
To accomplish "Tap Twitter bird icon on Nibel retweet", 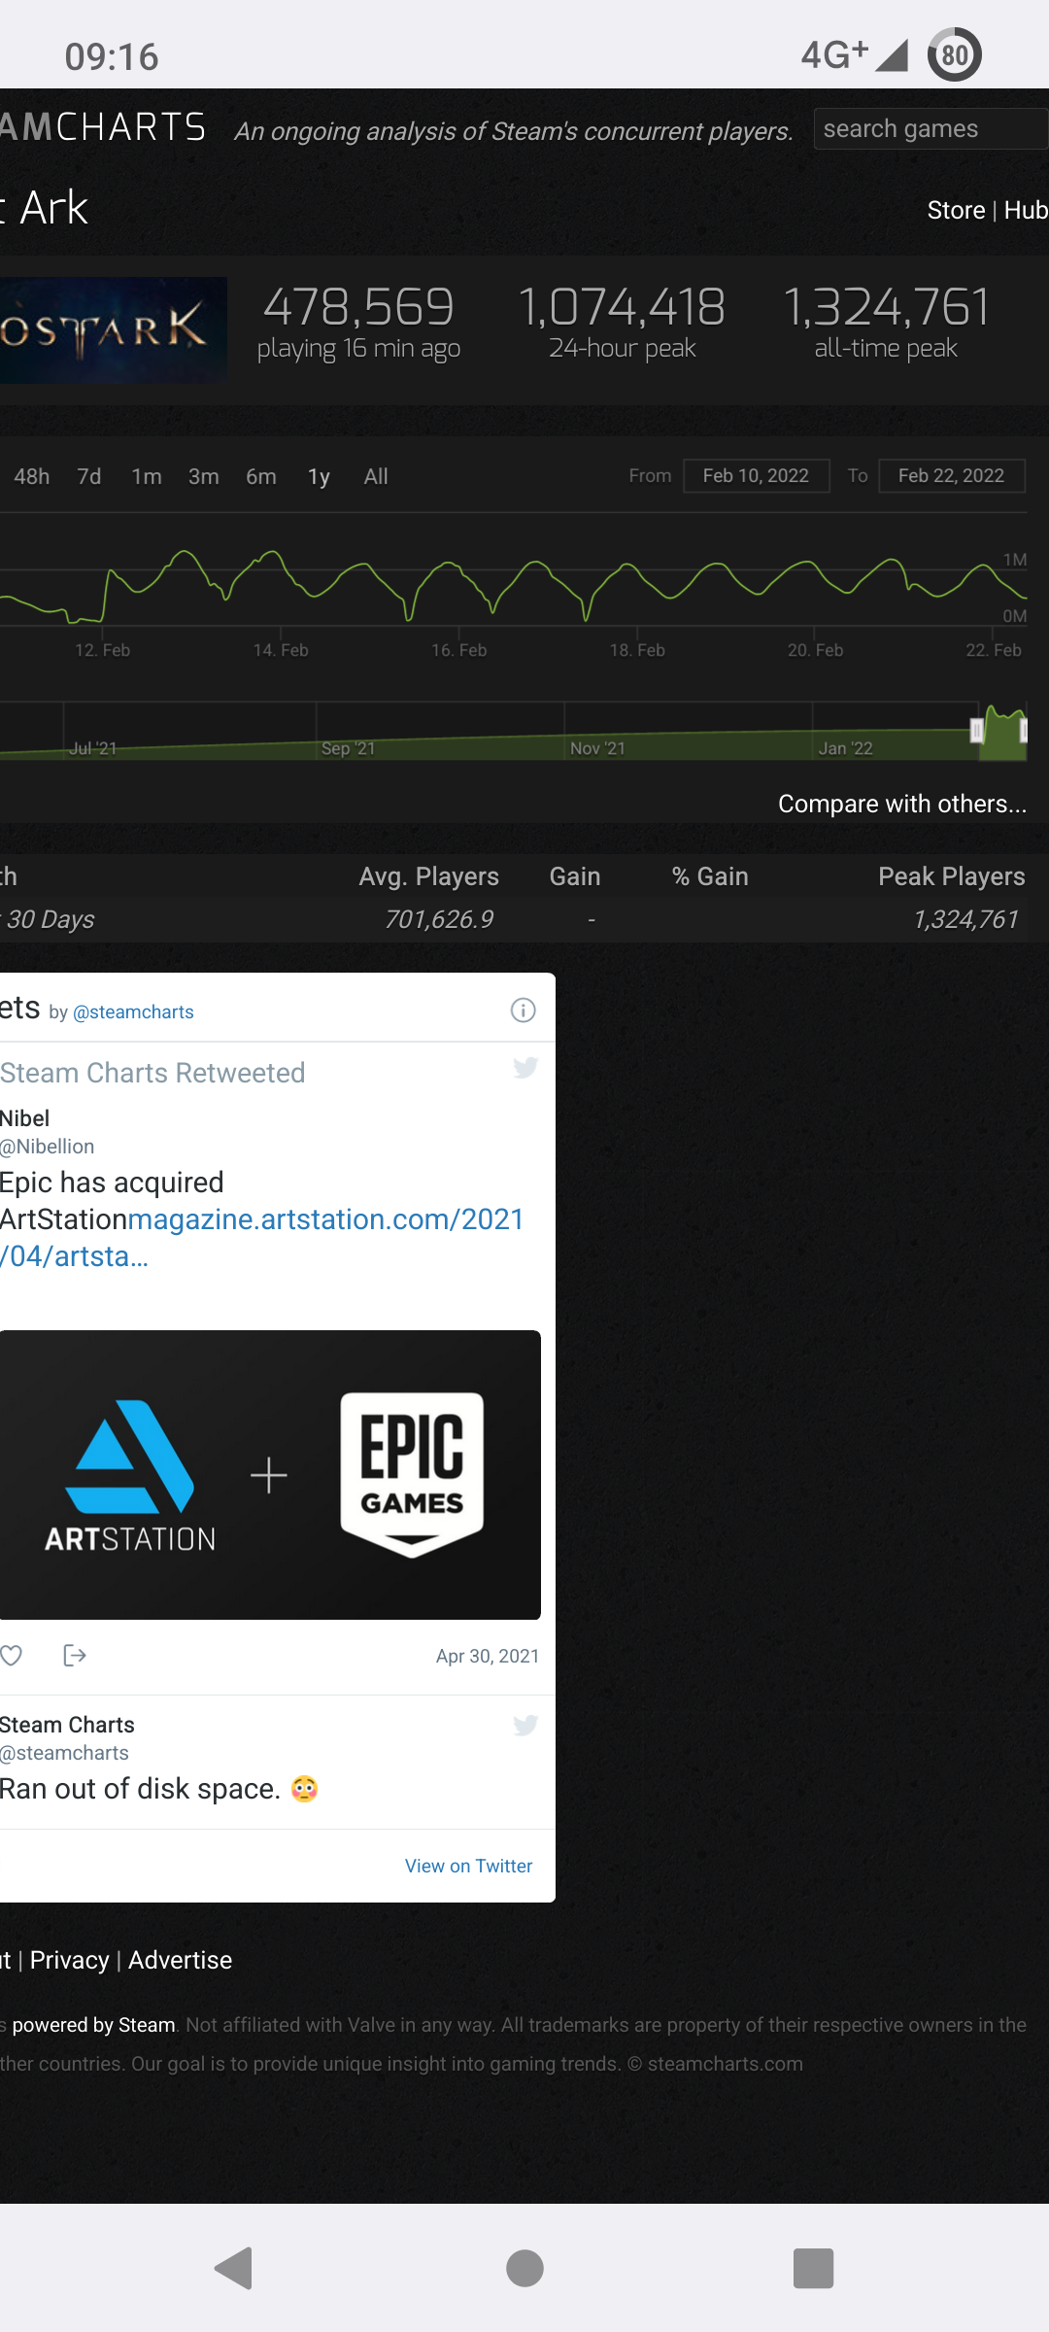I will pos(525,1068).
